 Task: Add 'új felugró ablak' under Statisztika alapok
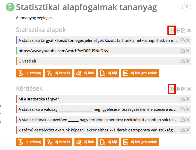pos(140,73)
